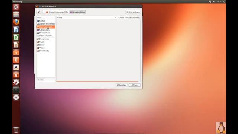
Task: Click the minus remove-bookmark button
Action: tap(42, 79)
